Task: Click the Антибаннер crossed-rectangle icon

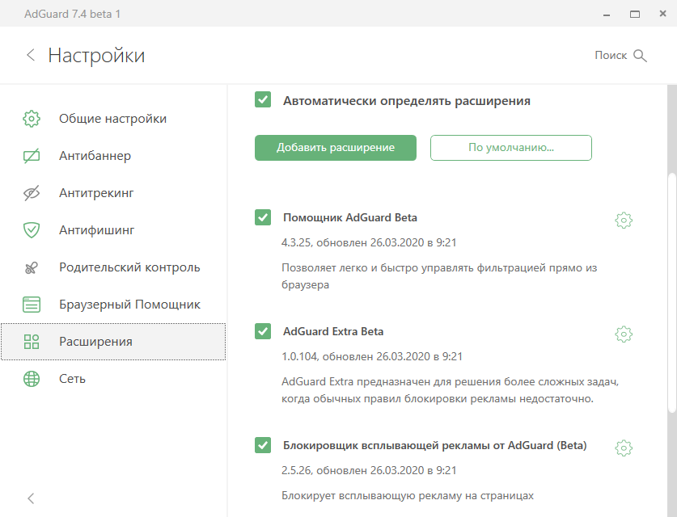Action: pyautogui.click(x=32, y=156)
